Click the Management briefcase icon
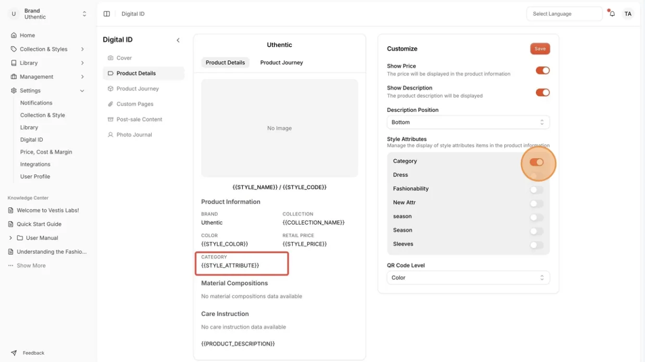This screenshot has width=645, height=362. click(x=14, y=76)
